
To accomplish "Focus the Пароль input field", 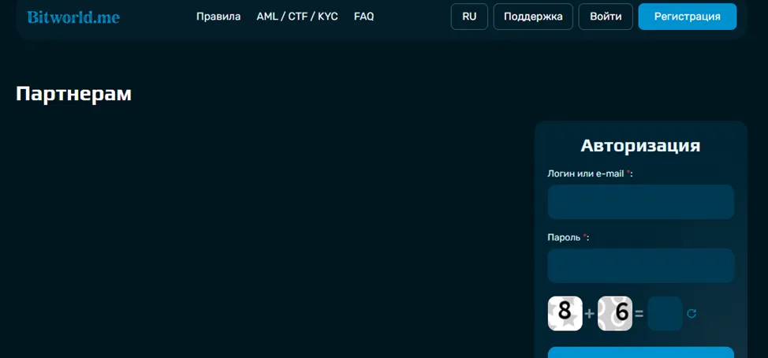I will coord(640,266).
